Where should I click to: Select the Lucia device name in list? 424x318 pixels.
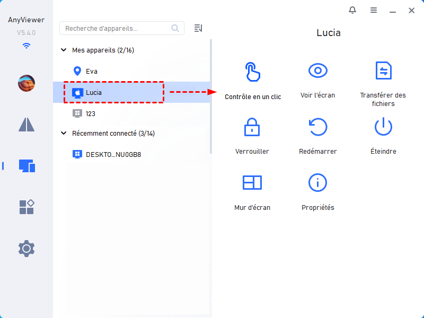(94, 92)
